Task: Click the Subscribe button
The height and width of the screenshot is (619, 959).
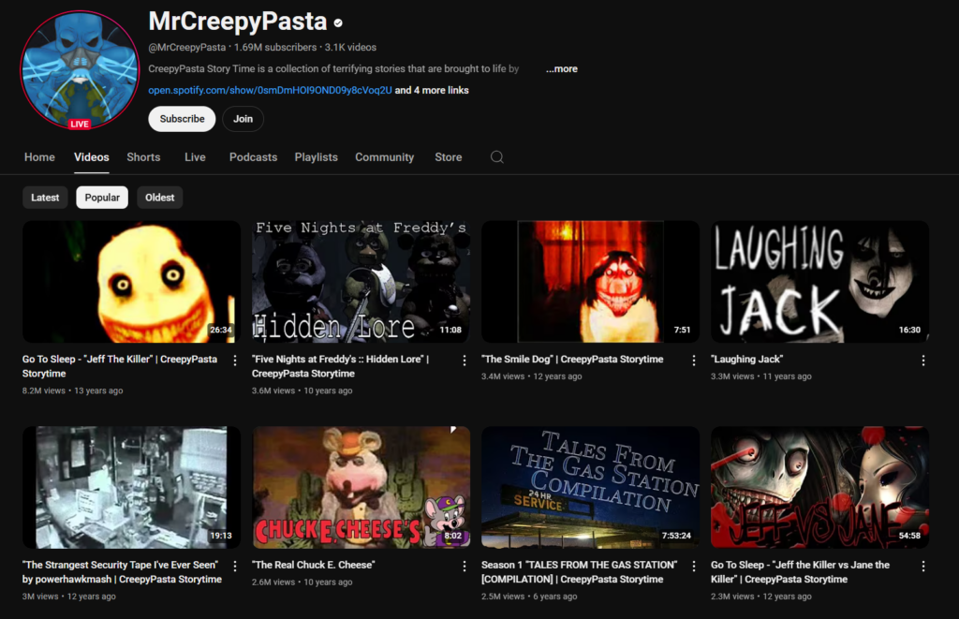Action: (182, 119)
